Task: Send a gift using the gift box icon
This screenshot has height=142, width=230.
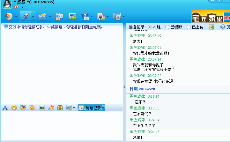Action: point(60,108)
